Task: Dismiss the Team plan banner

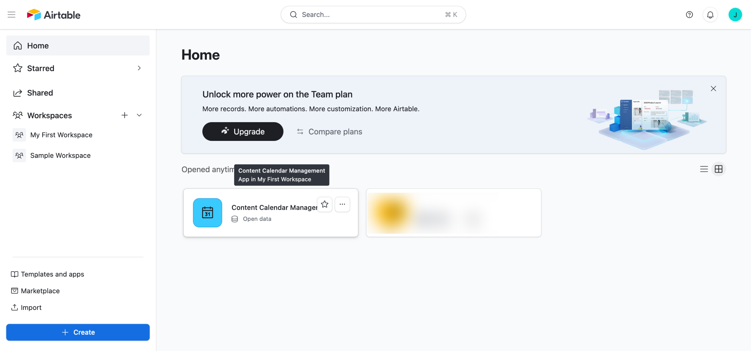Action: tap(713, 88)
